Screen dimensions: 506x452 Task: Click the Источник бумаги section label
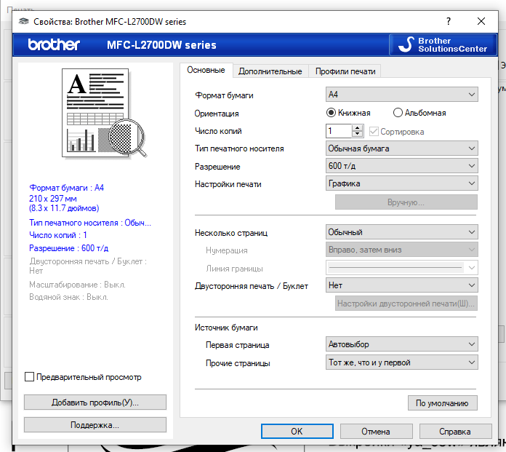(226, 328)
